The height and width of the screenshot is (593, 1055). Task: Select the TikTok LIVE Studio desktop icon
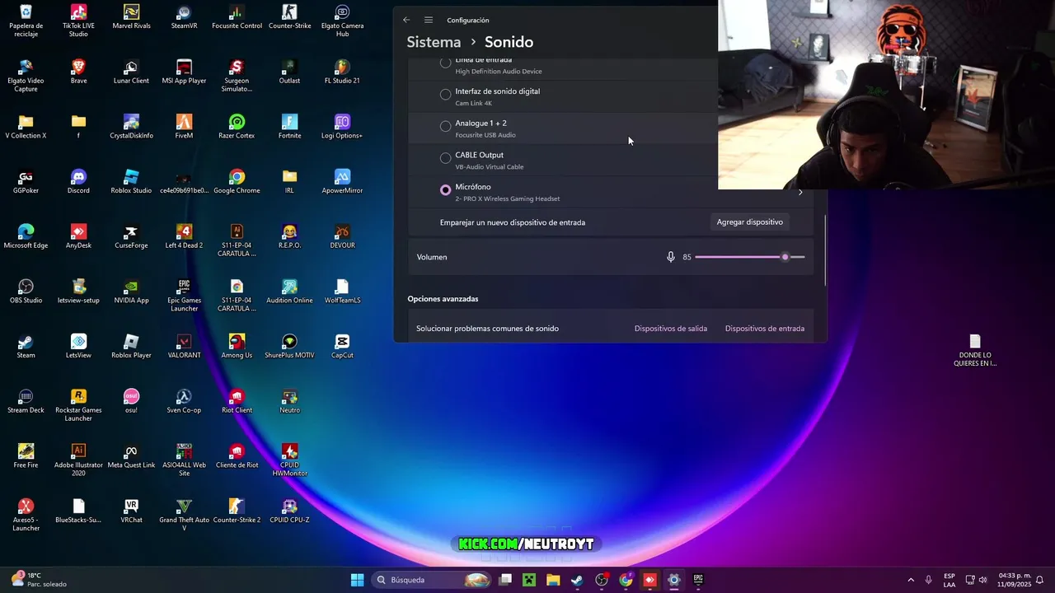[78, 21]
